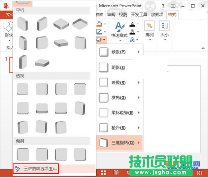Click the shape effects icon

click(x=99, y=40)
